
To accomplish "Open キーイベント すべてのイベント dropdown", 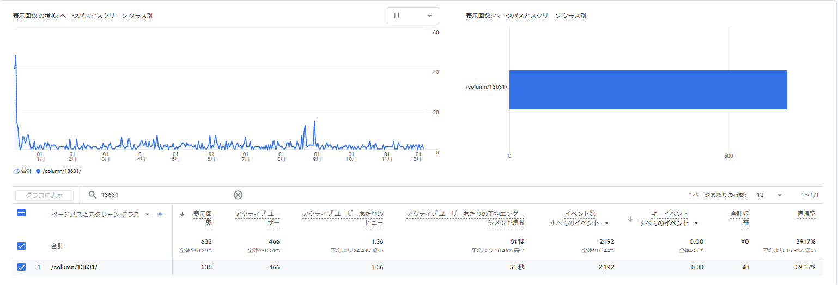I will coord(669,223).
